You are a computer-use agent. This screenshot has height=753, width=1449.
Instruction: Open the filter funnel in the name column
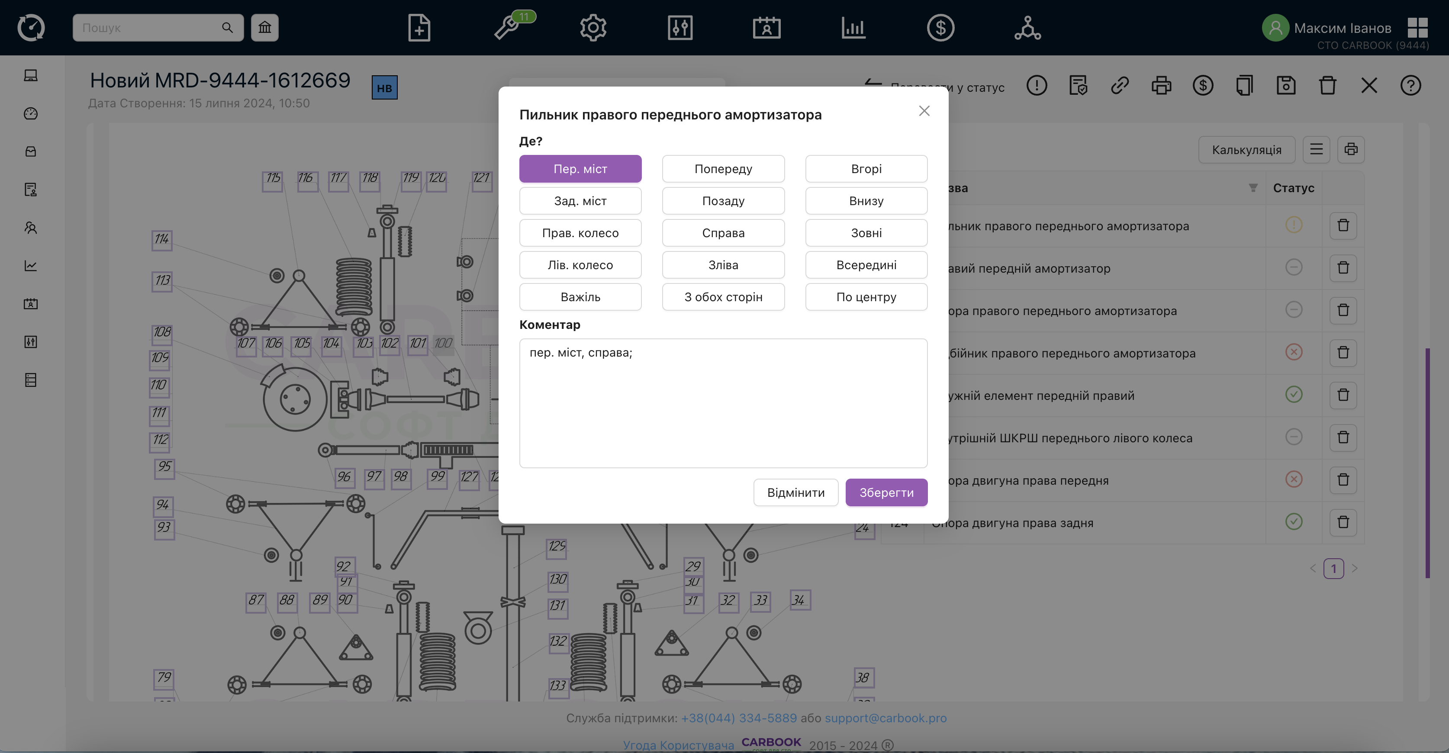tap(1253, 188)
